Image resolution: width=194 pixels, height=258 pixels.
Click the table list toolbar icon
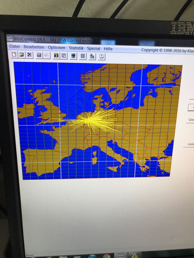coord(83,56)
